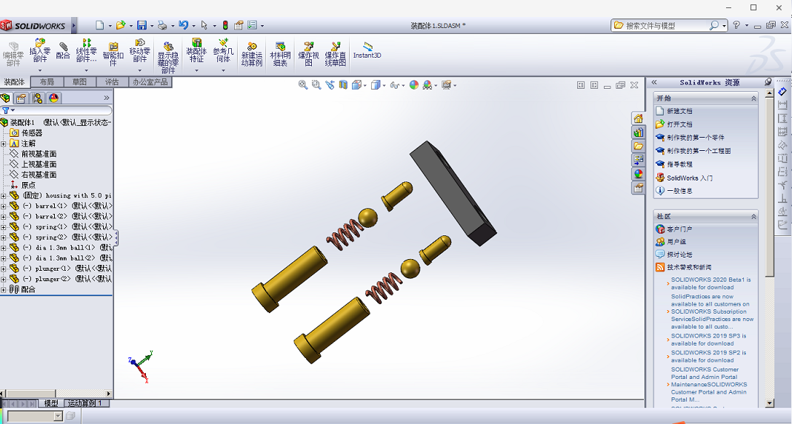Toggle the 智能扣件 Smart Fasteners tool
Screen dimensions: 792x424
[113, 53]
